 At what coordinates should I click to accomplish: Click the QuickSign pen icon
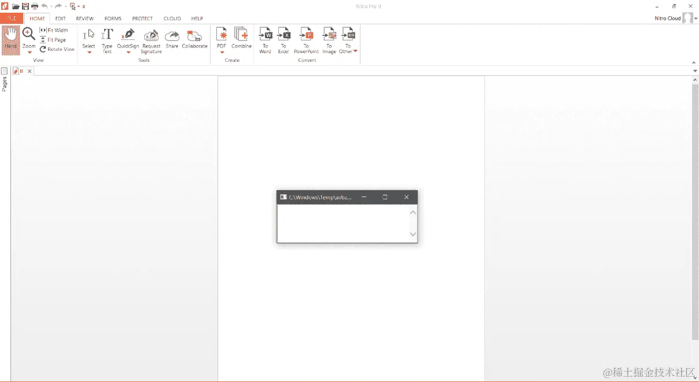point(128,34)
